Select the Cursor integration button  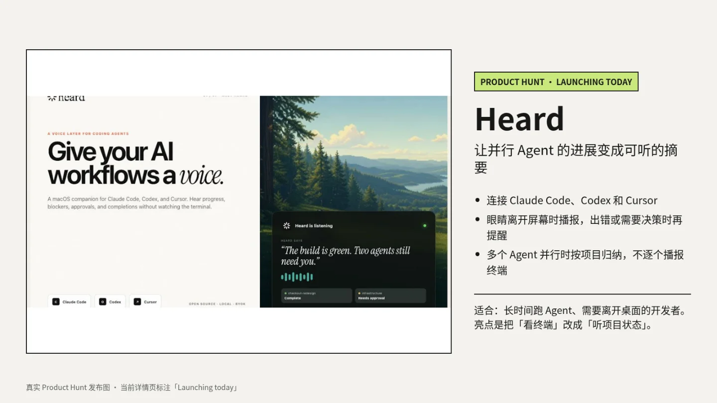tap(145, 302)
